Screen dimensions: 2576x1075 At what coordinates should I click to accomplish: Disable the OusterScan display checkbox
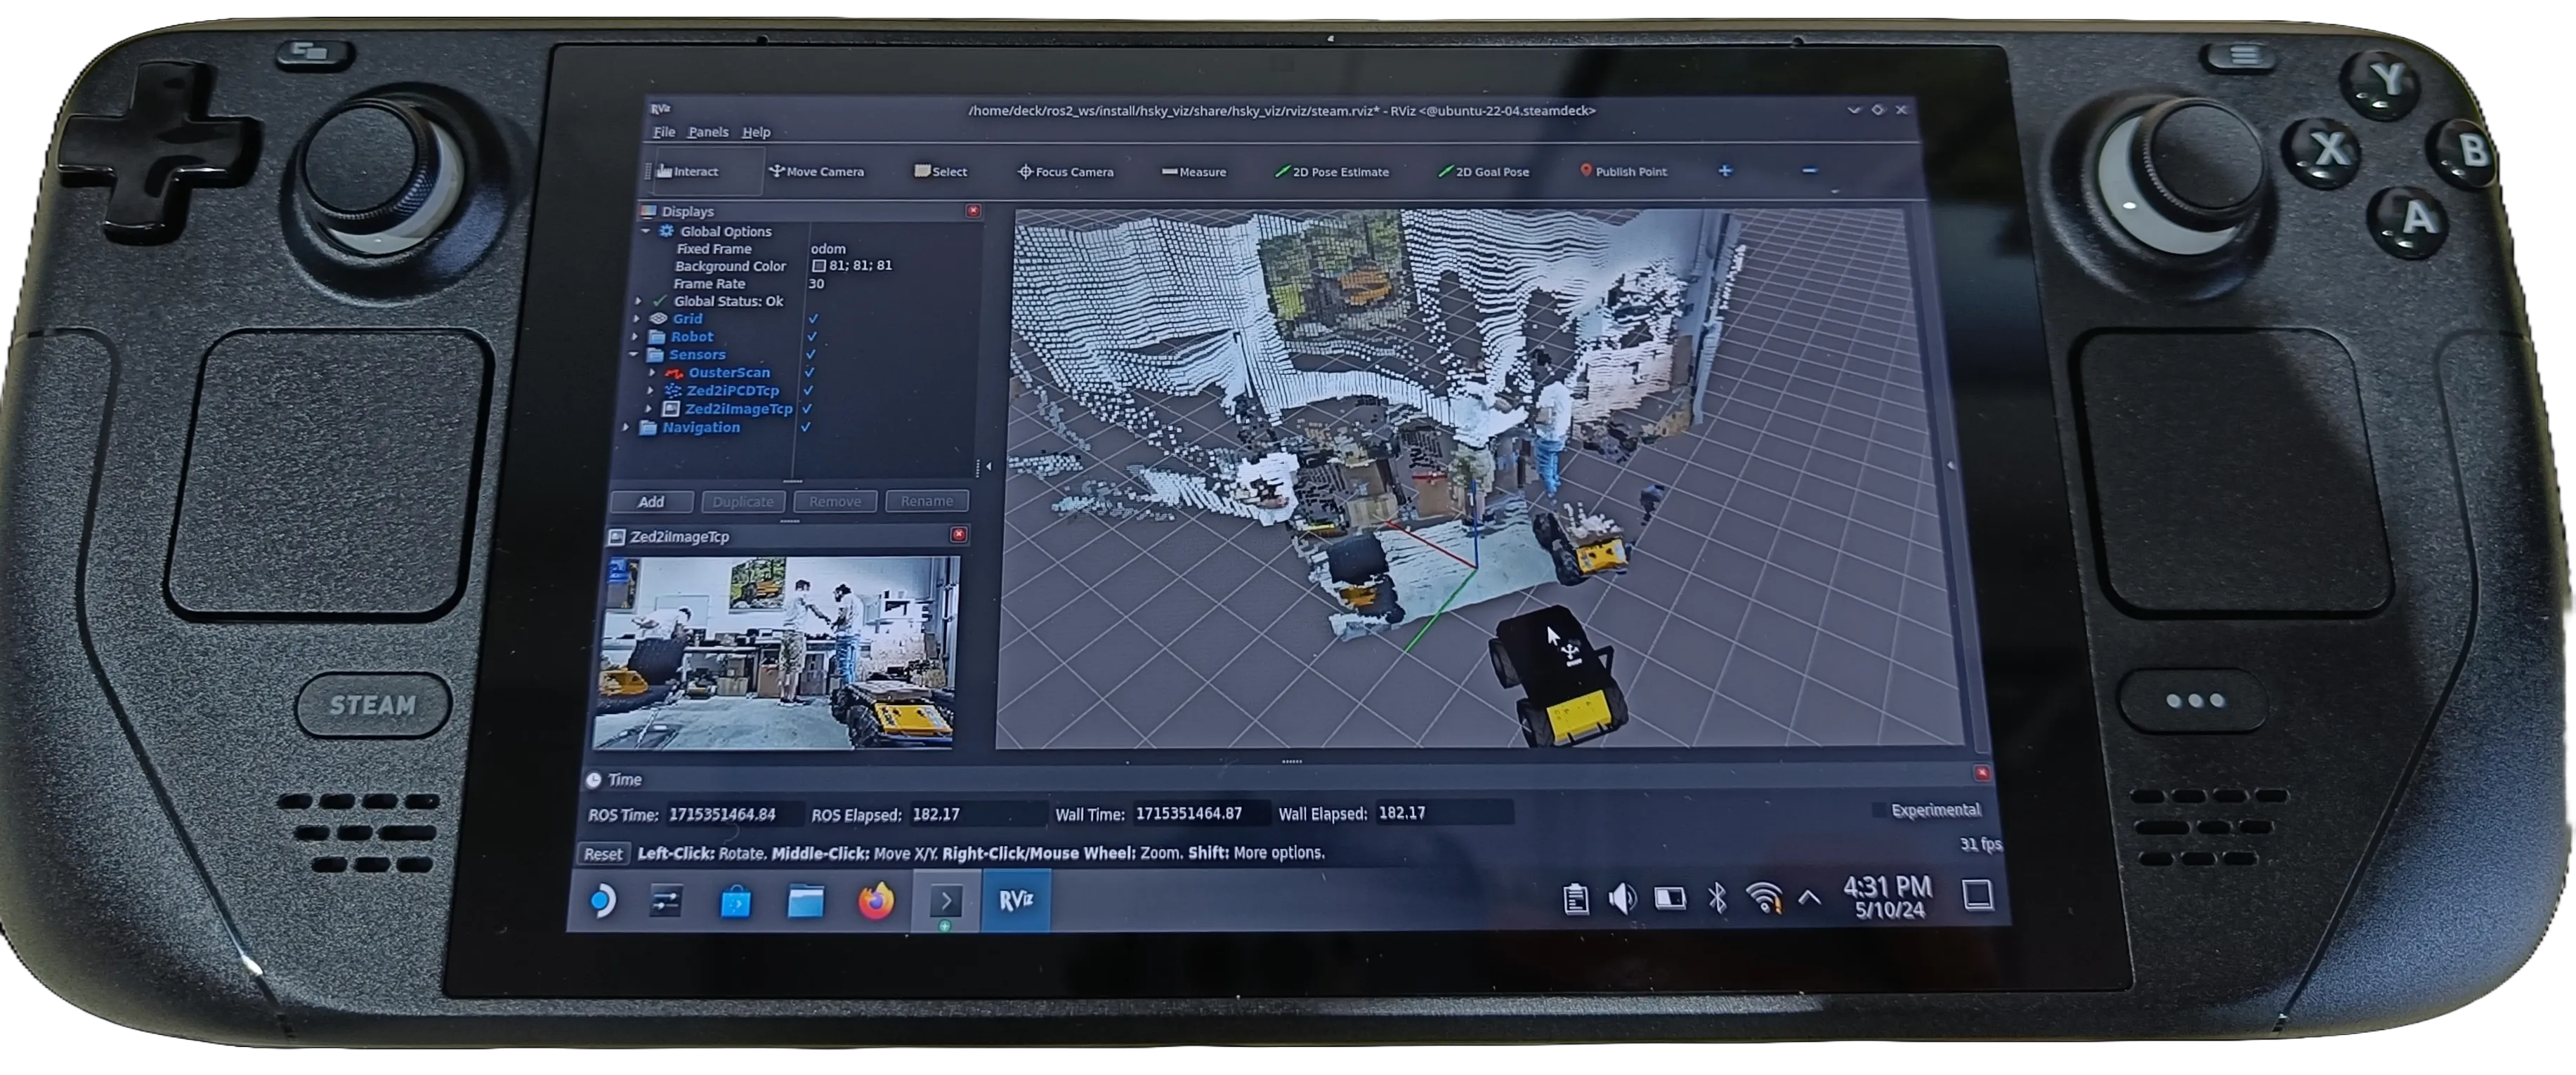pyautogui.click(x=810, y=372)
